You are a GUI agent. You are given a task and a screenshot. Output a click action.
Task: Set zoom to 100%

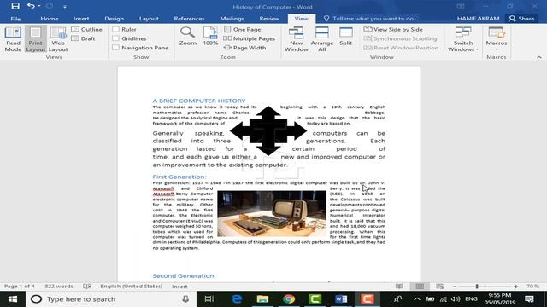tap(210, 36)
